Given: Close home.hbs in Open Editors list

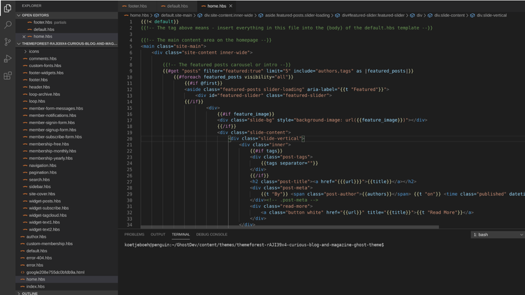Looking at the screenshot, I should [24, 37].
